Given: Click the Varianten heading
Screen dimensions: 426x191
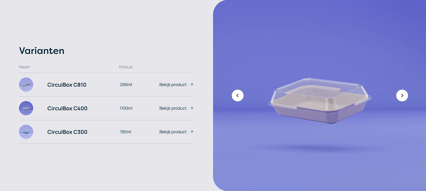Looking at the screenshot, I should [x=42, y=50].
